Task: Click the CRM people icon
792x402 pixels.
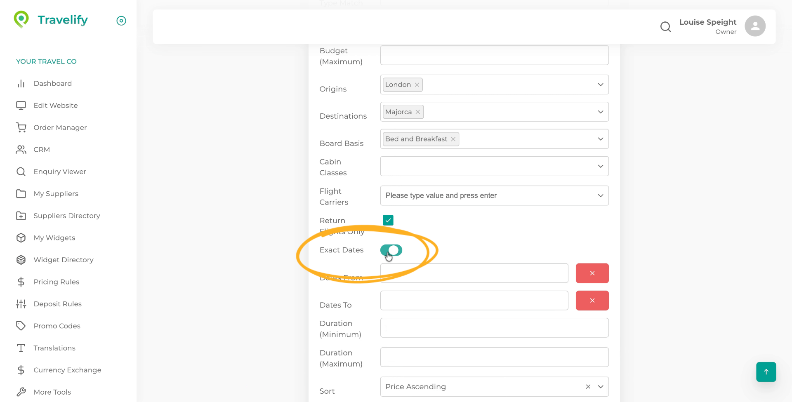Action: pyautogui.click(x=21, y=149)
